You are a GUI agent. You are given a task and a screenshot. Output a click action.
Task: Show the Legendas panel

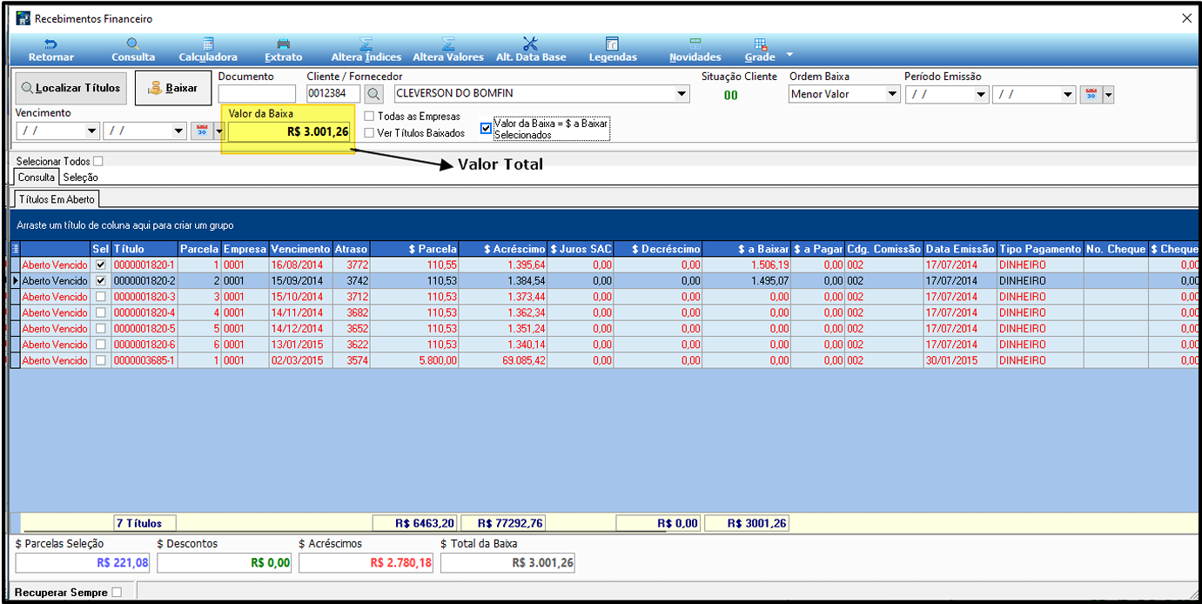click(x=613, y=50)
